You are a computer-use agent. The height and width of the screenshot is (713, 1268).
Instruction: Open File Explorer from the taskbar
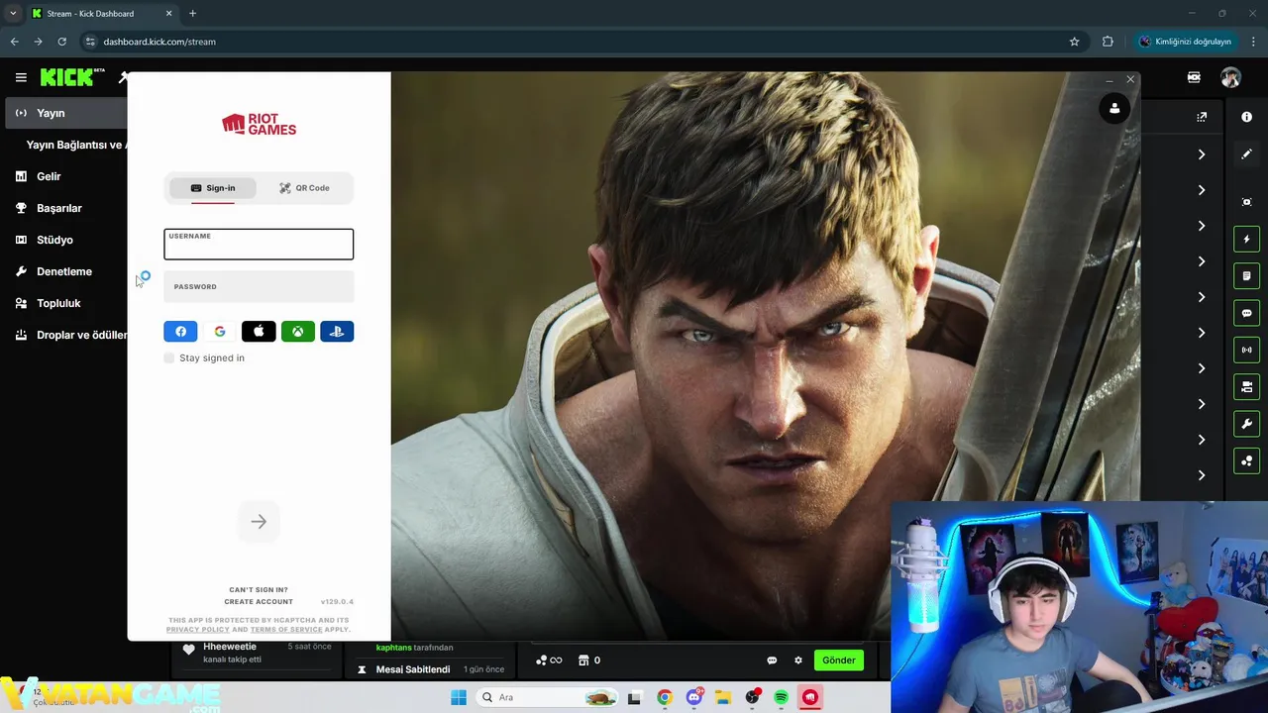(x=723, y=697)
